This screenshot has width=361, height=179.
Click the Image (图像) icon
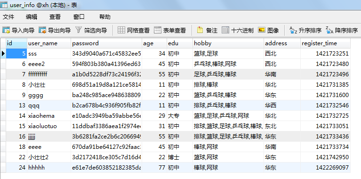tap(262, 30)
